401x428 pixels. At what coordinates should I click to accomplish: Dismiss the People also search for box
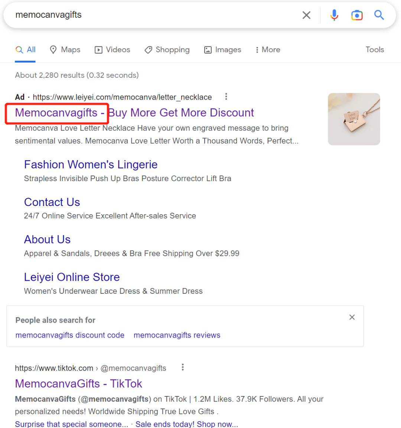(x=352, y=317)
